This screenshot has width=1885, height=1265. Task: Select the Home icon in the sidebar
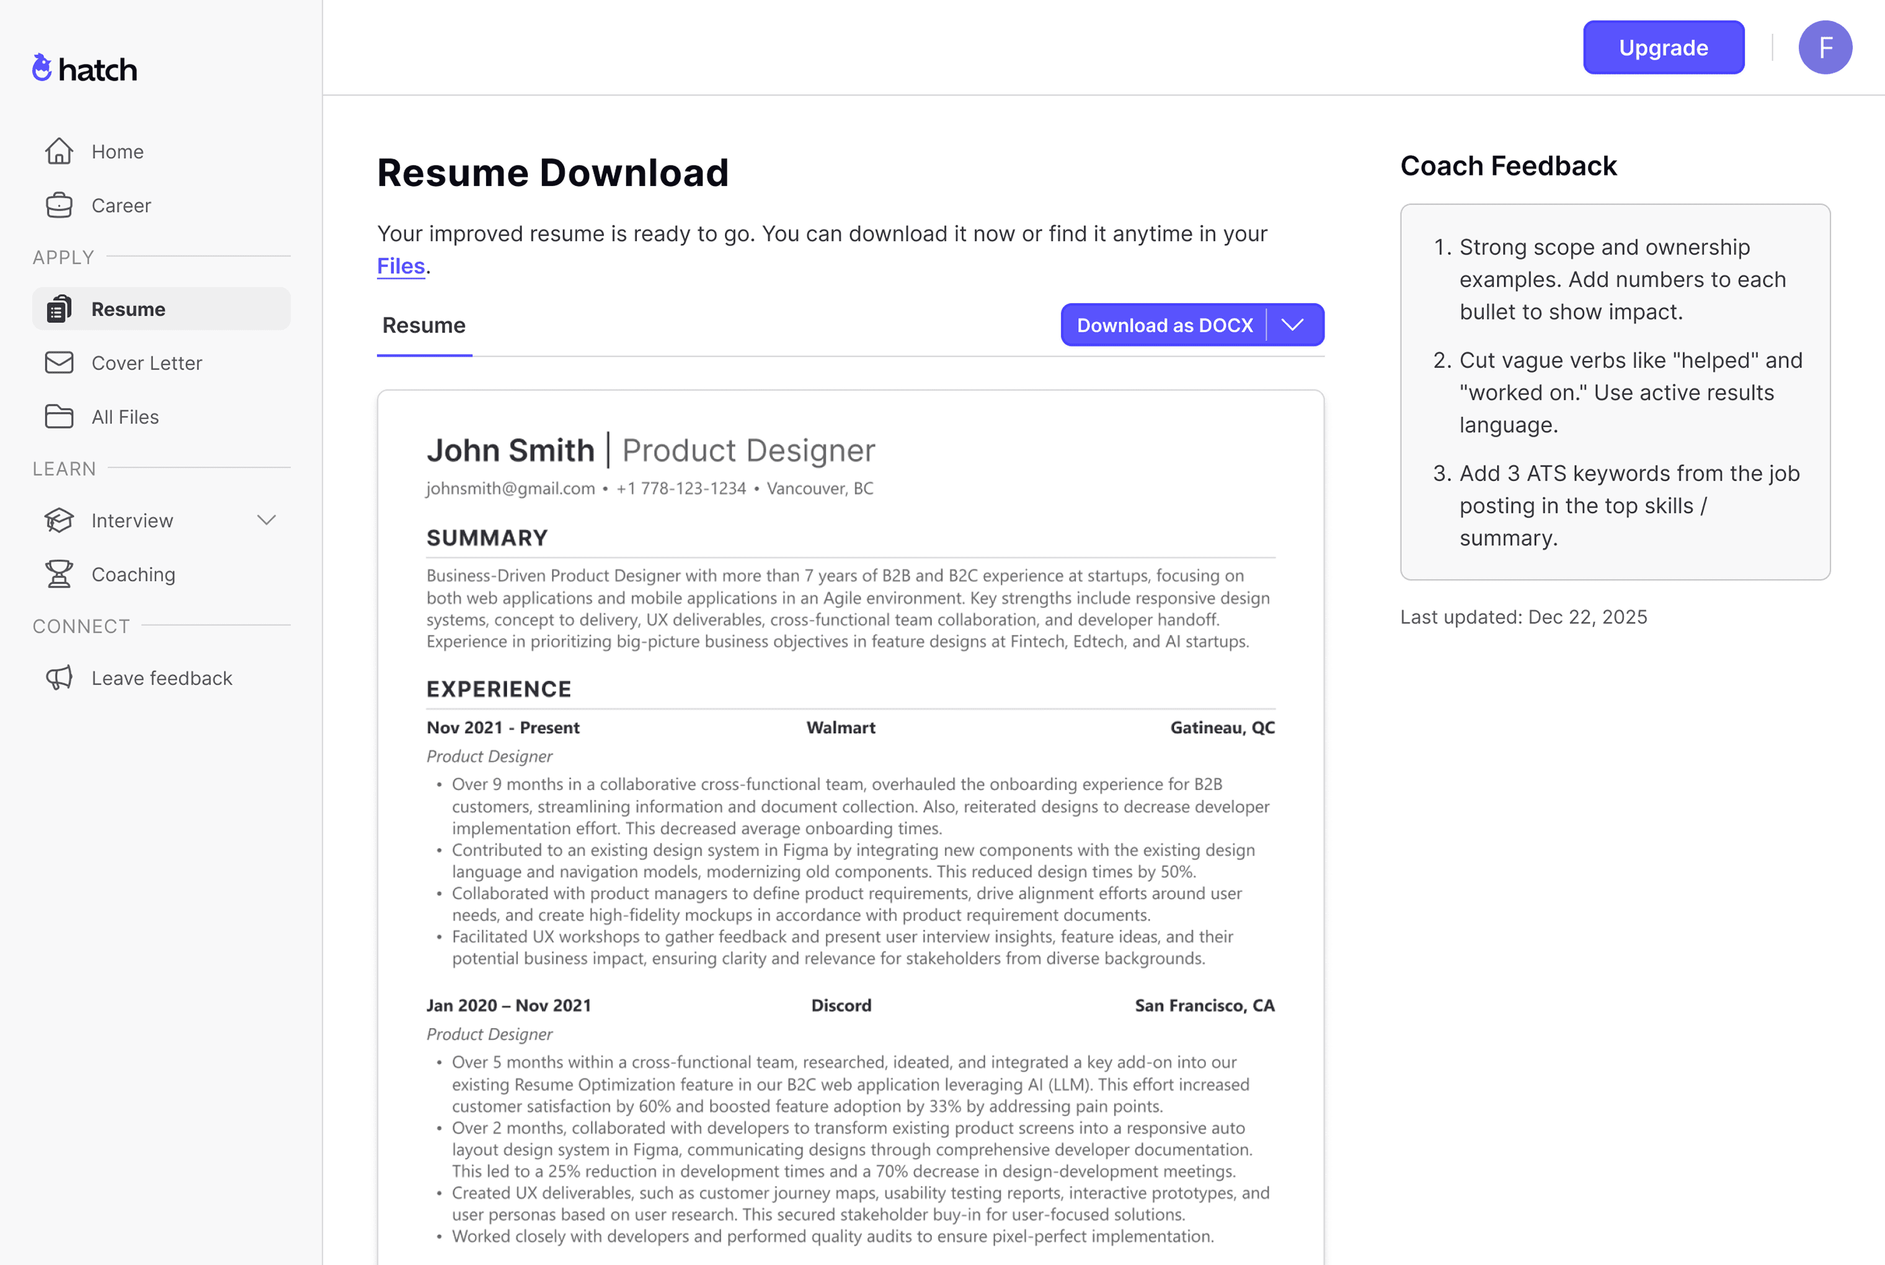tap(59, 151)
